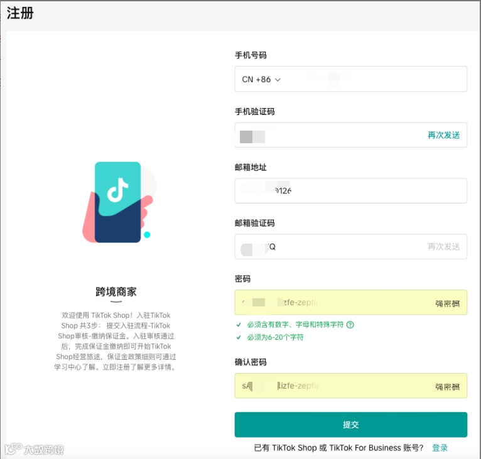Click the password input field
The height and width of the screenshot is (459, 481).
(351, 302)
